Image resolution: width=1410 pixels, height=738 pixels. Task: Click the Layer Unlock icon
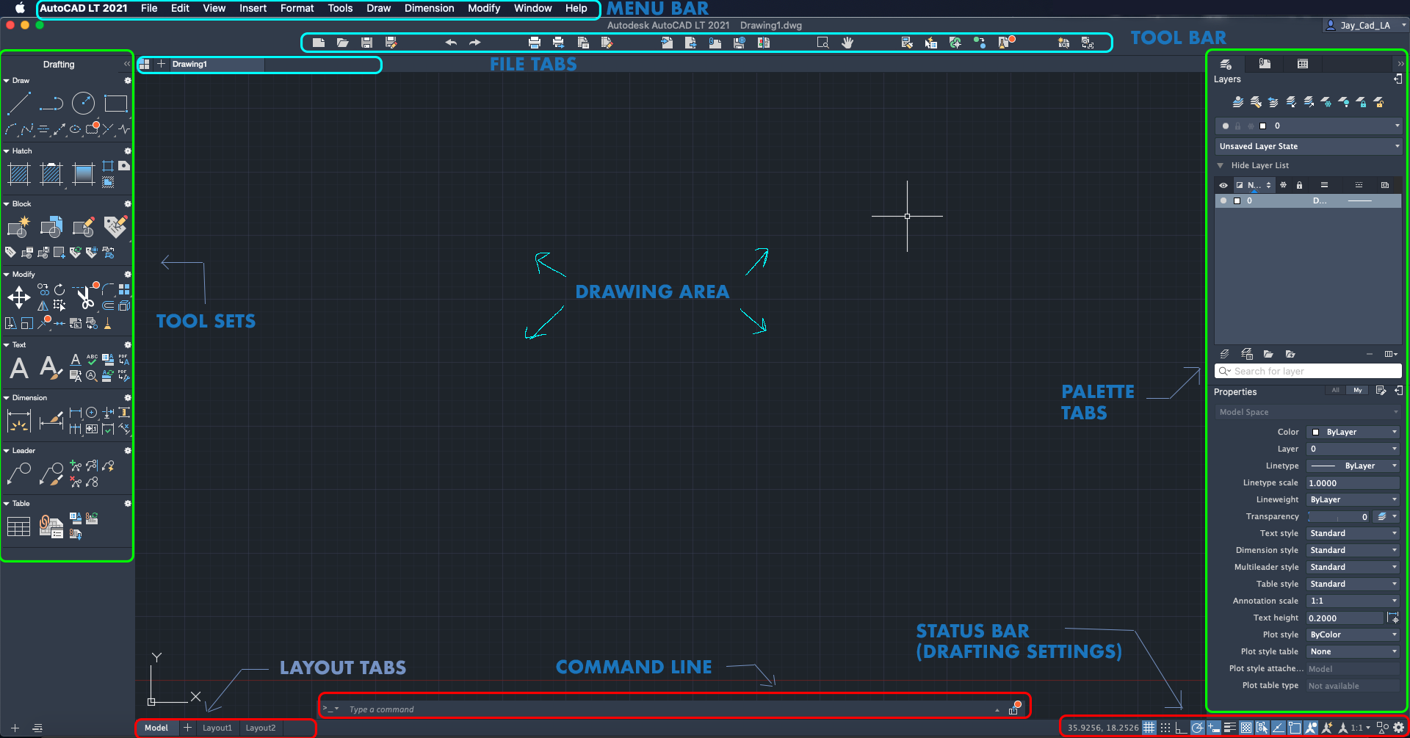click(x=1378, y=102)
